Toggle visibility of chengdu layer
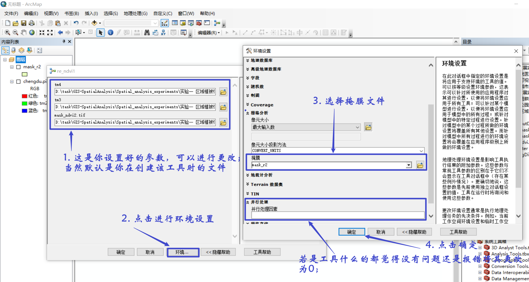Viewport: 529px width, 282px height. (18, 81)
